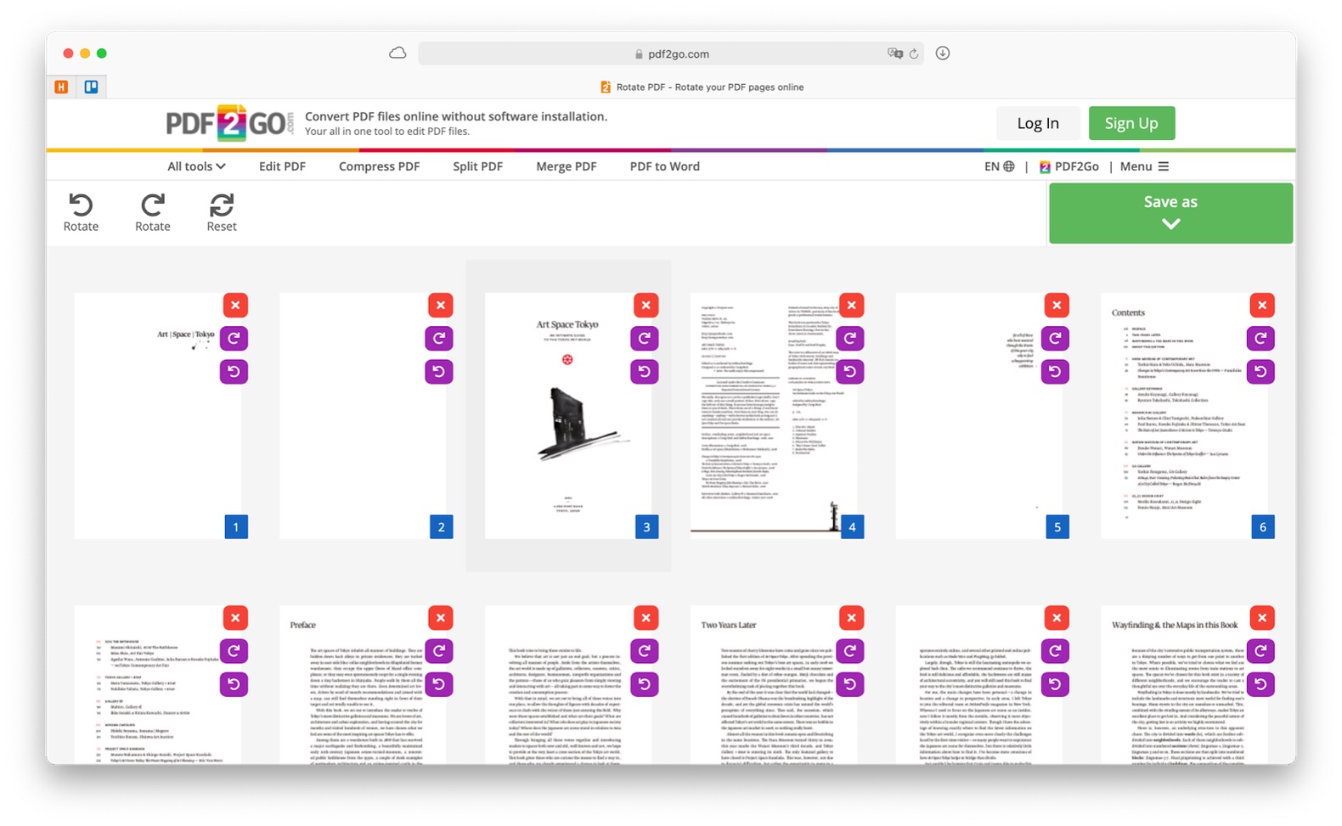
Task: Rotate page 3 clockwise
Action: [x=645, y=338]
